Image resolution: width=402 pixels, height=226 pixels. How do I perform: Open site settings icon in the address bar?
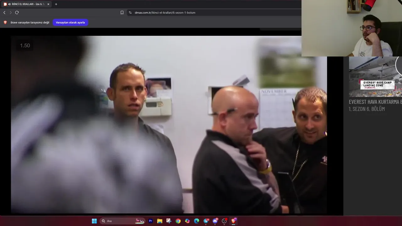[130, 13]
